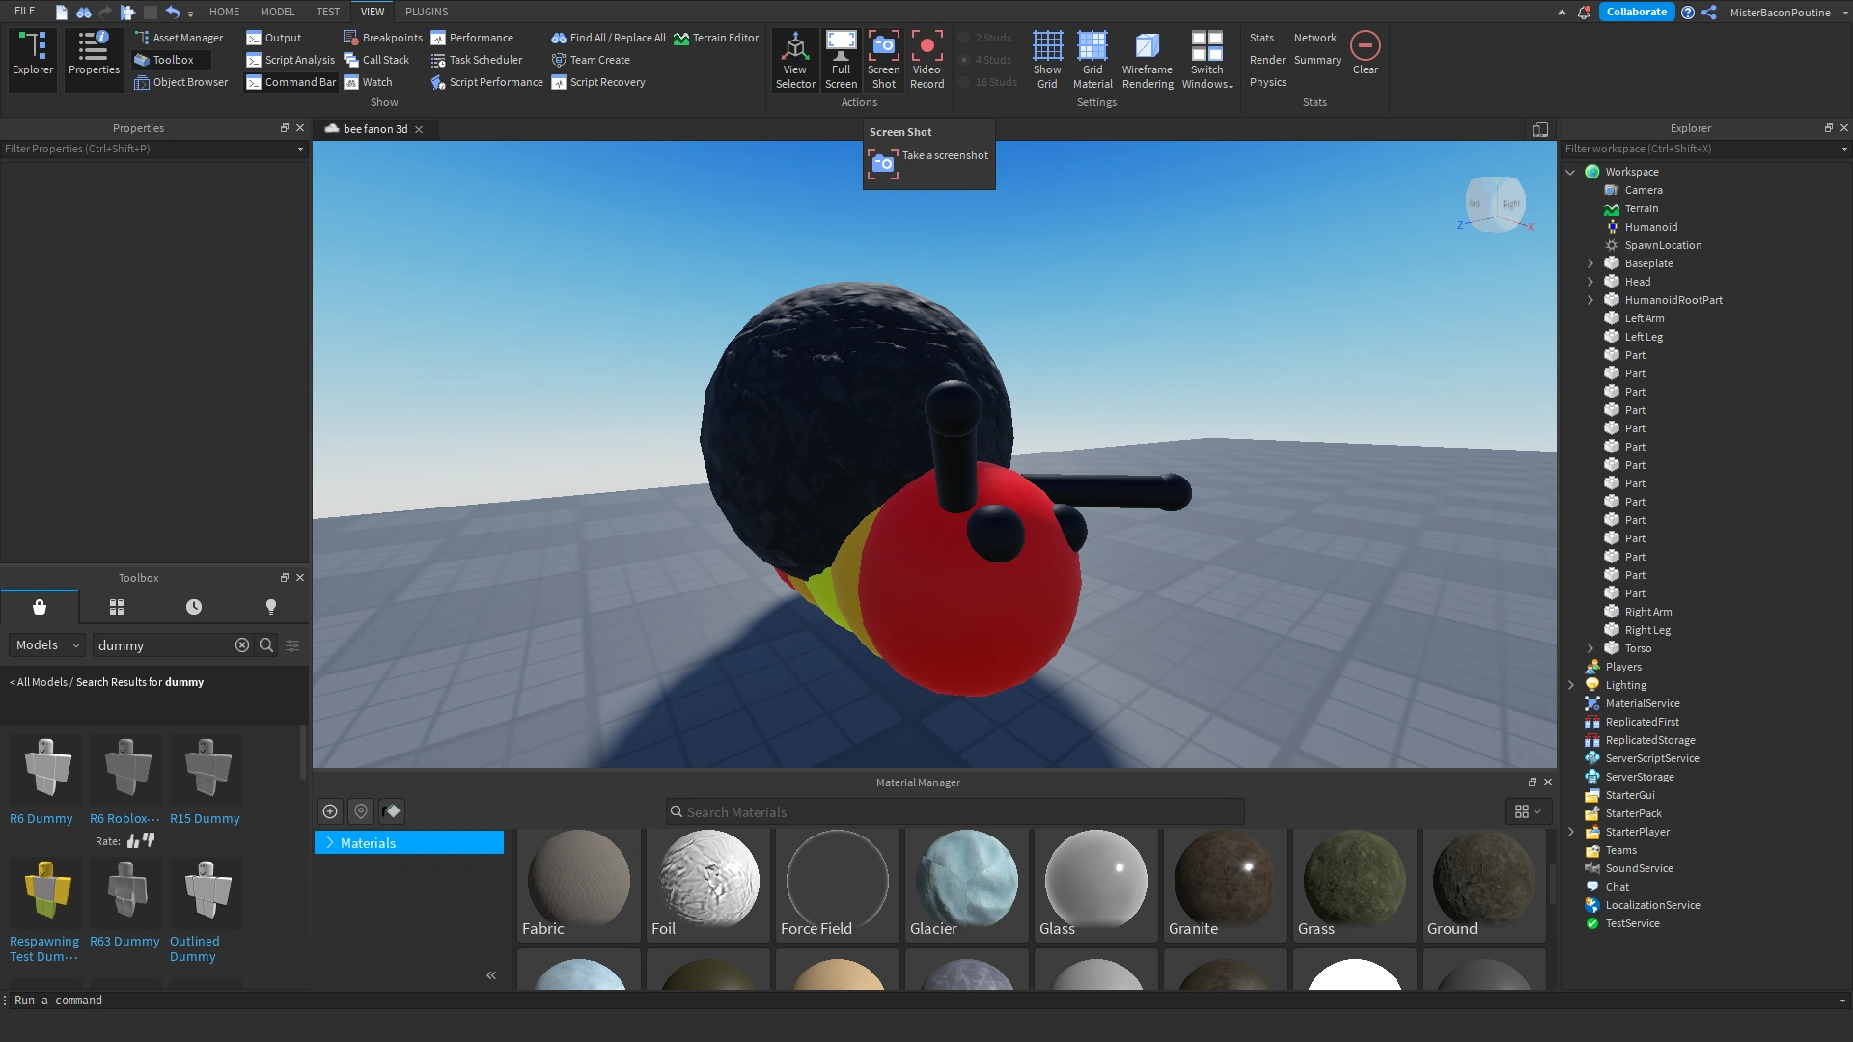The width and height of the screenshot is (1853, 1042).
Task: Open the Asset Manager panel
Action: pos(180,38)
